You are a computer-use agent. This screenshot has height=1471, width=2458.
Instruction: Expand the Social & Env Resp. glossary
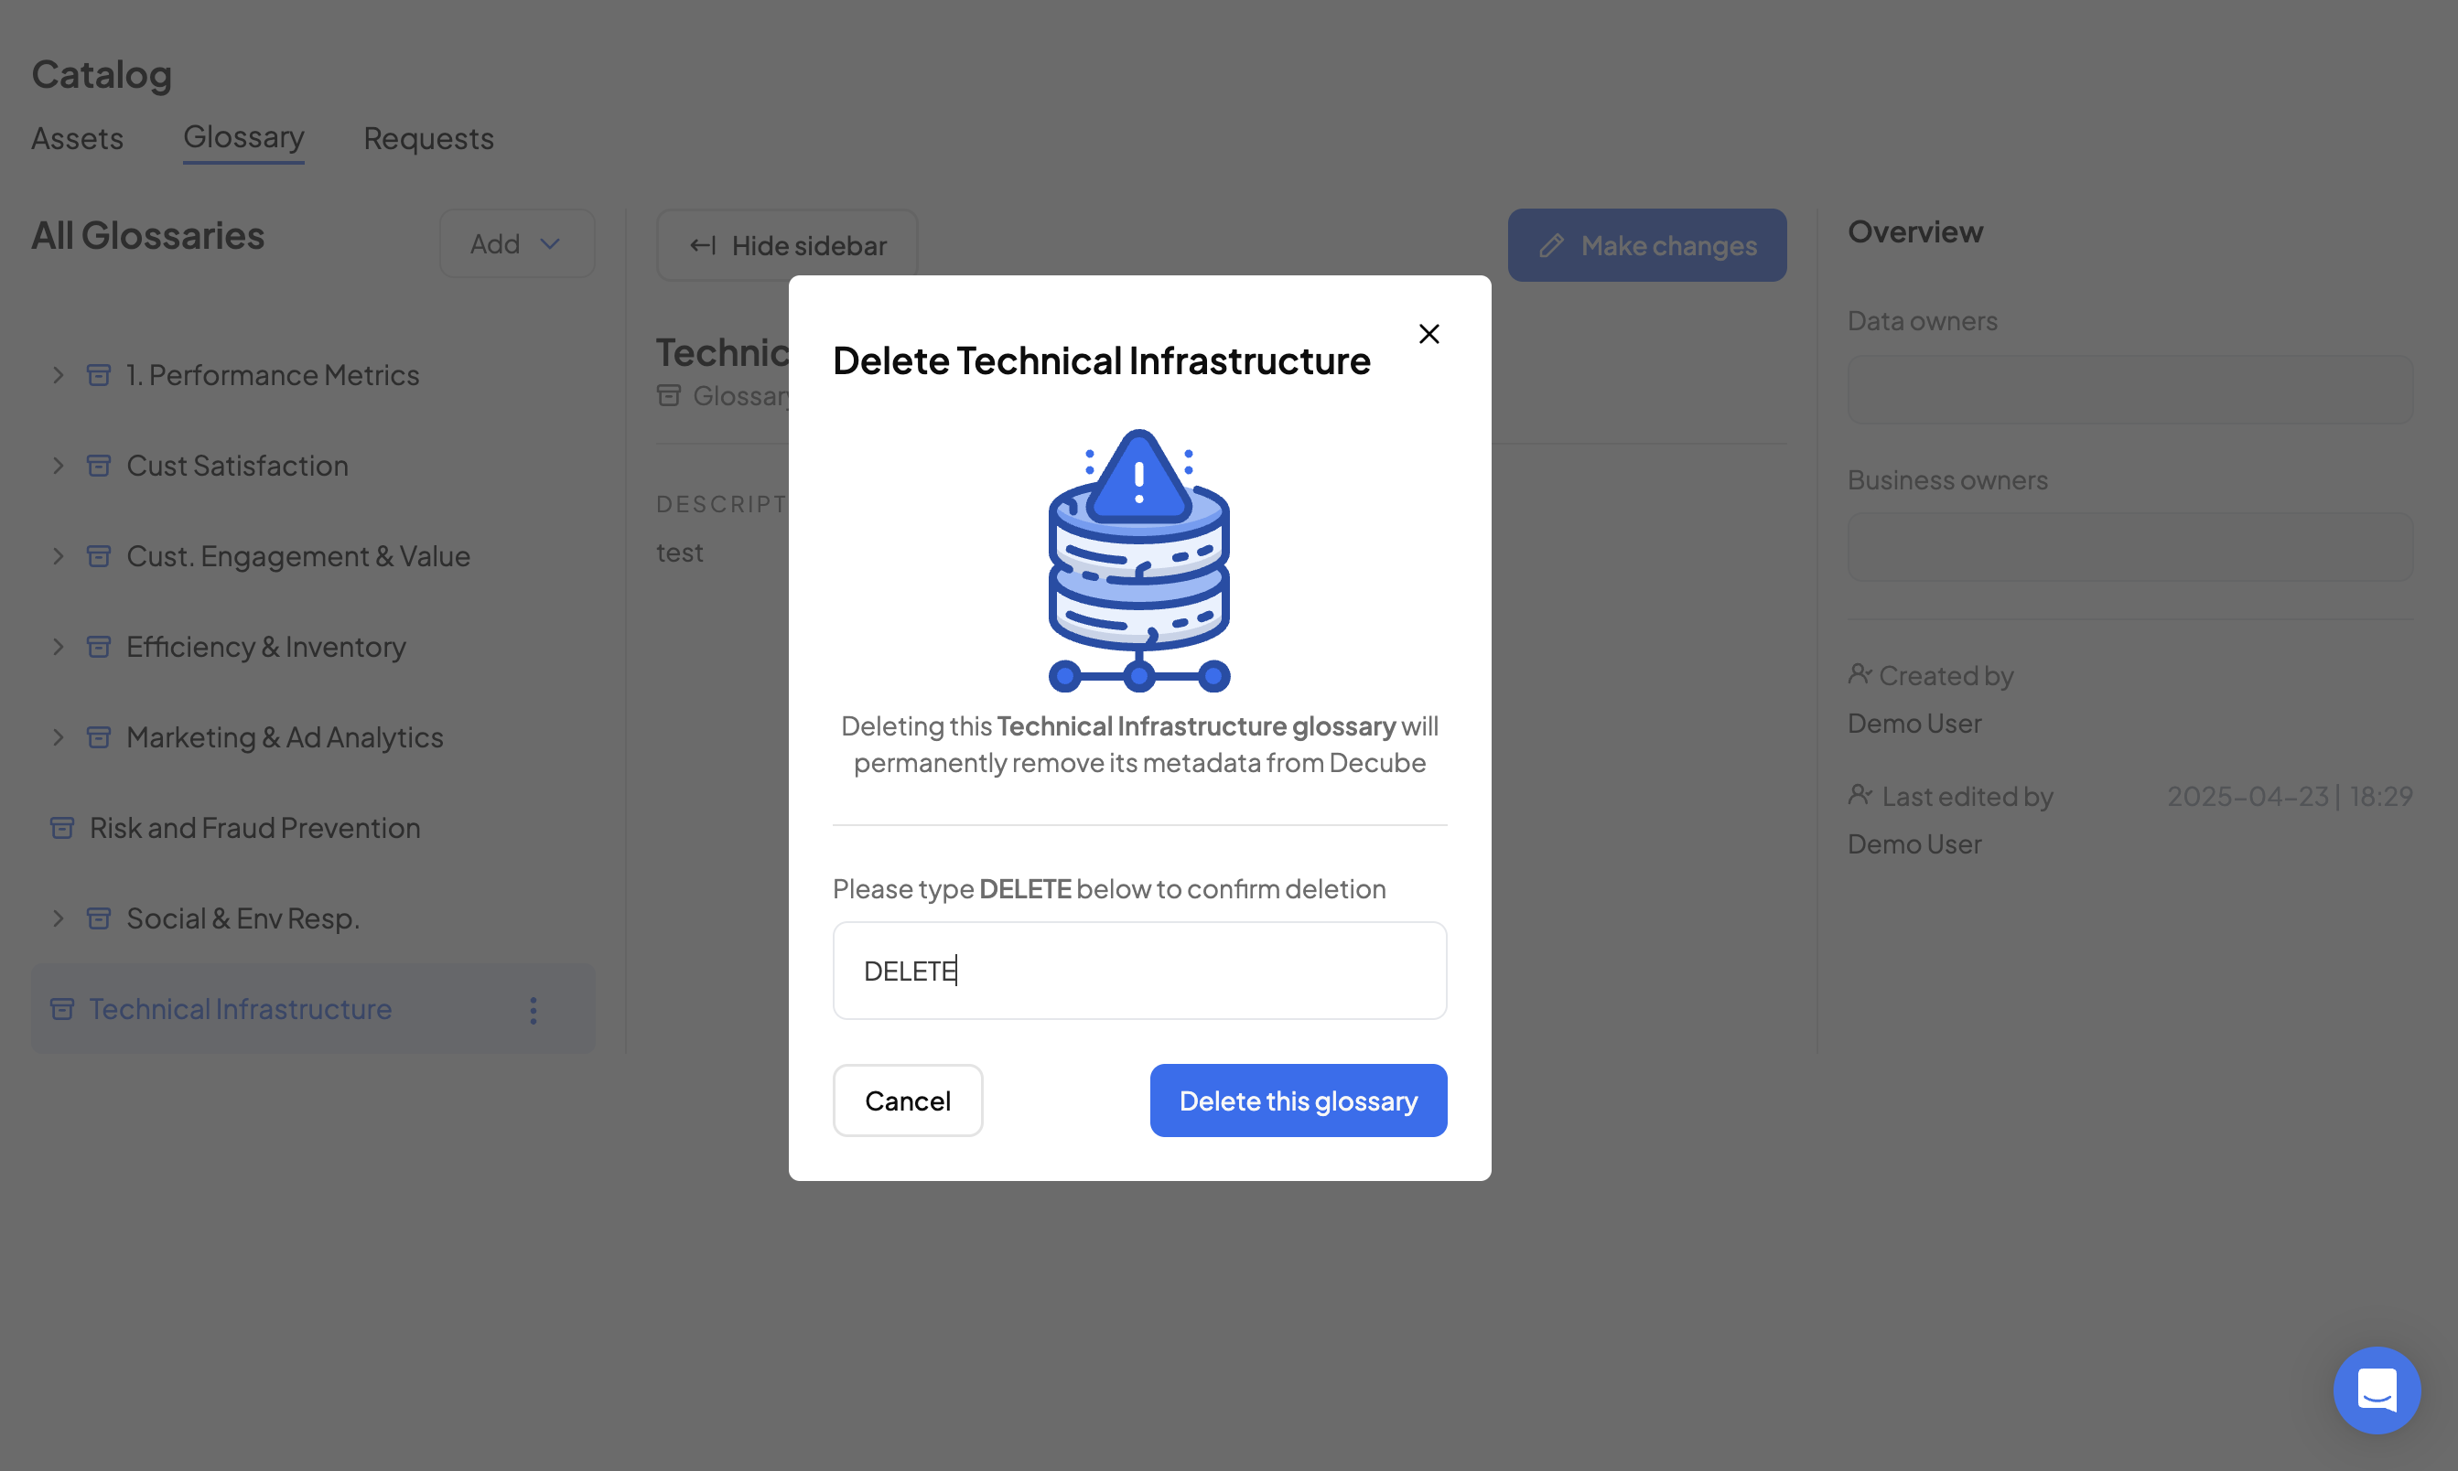(59, 918)
